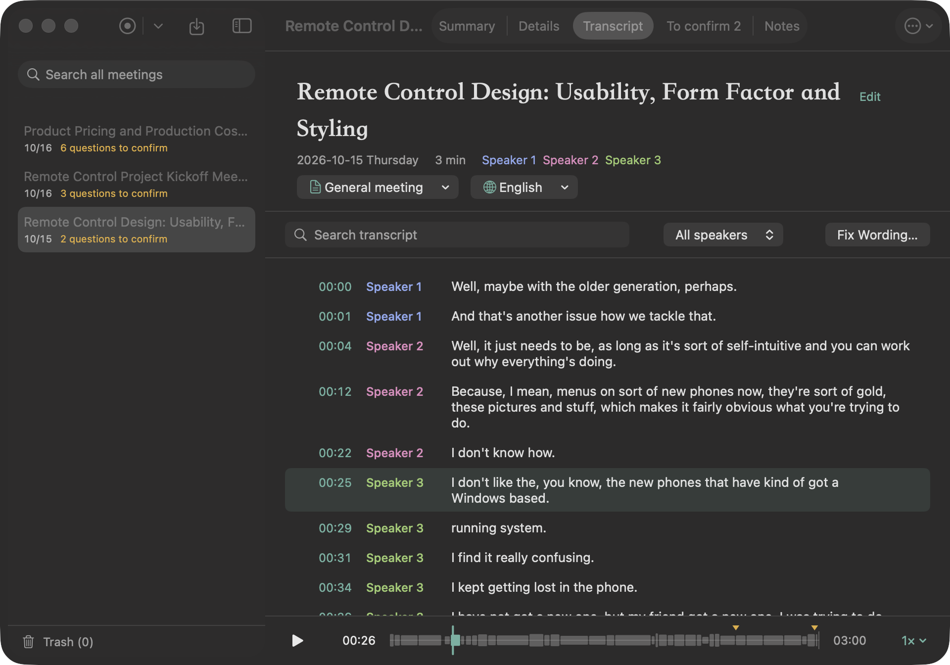Select the highlighted 00:25 Speaker 3 line
The height and width of the screenshot is (665, 950).
tap(608, 490)
